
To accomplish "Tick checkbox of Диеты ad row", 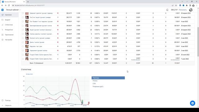I will coord(23,42).
